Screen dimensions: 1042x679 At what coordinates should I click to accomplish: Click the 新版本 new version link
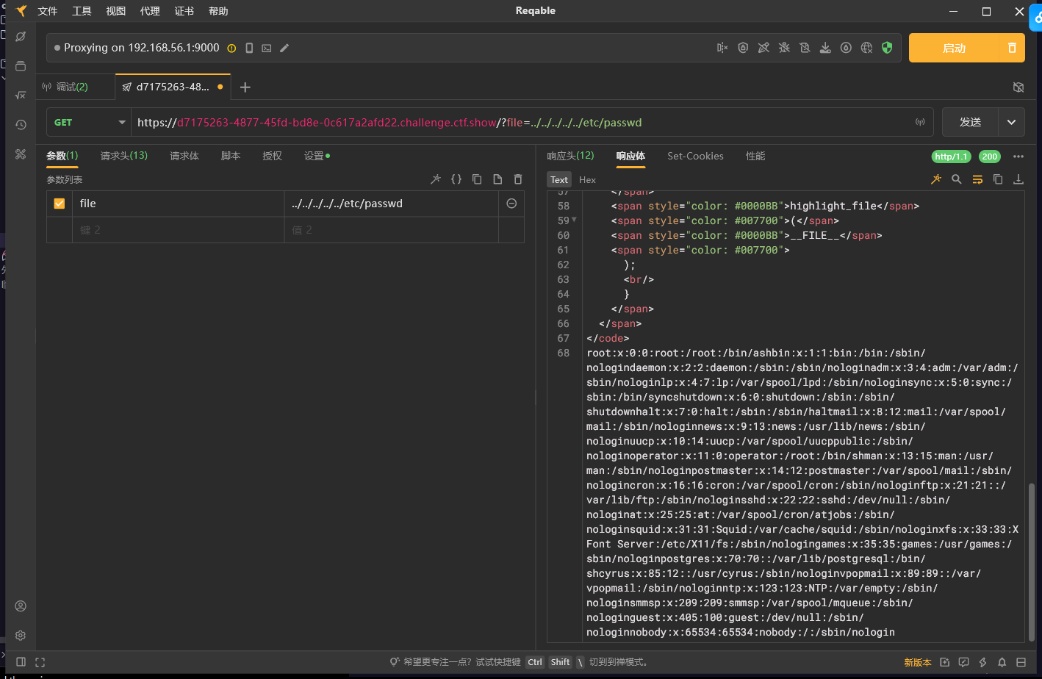coord(918,662)
